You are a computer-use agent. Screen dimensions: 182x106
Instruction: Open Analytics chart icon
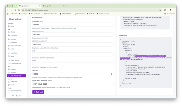(x=9, y=53)
